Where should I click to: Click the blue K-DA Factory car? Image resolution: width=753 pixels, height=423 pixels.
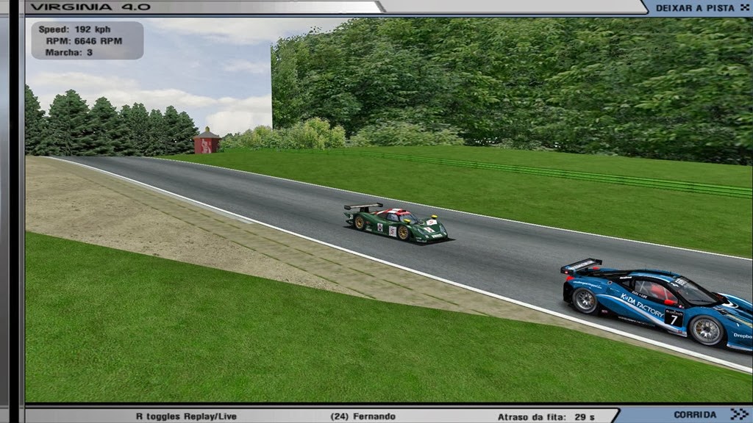pyautogui.click(x=654, y=303)
